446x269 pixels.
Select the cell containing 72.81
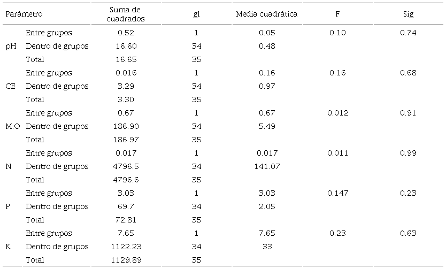pos(127,220)
